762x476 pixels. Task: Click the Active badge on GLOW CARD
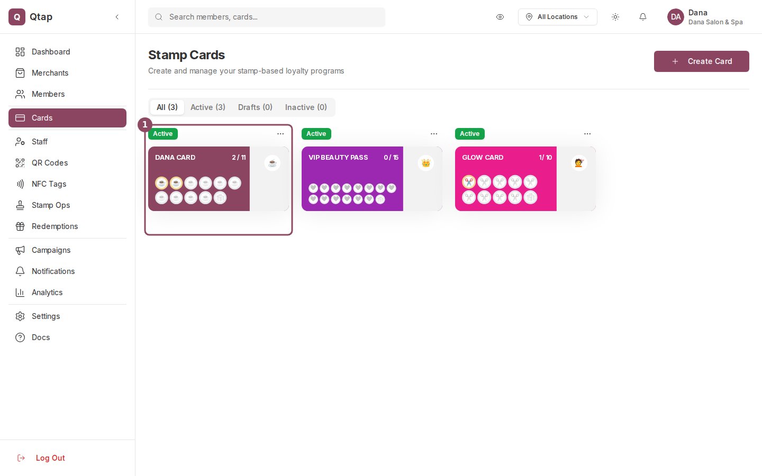tap(470, 134)
